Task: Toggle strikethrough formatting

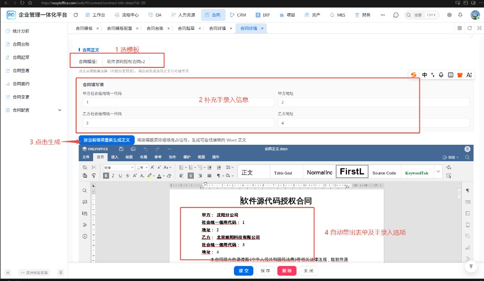Action: point(128,175)
